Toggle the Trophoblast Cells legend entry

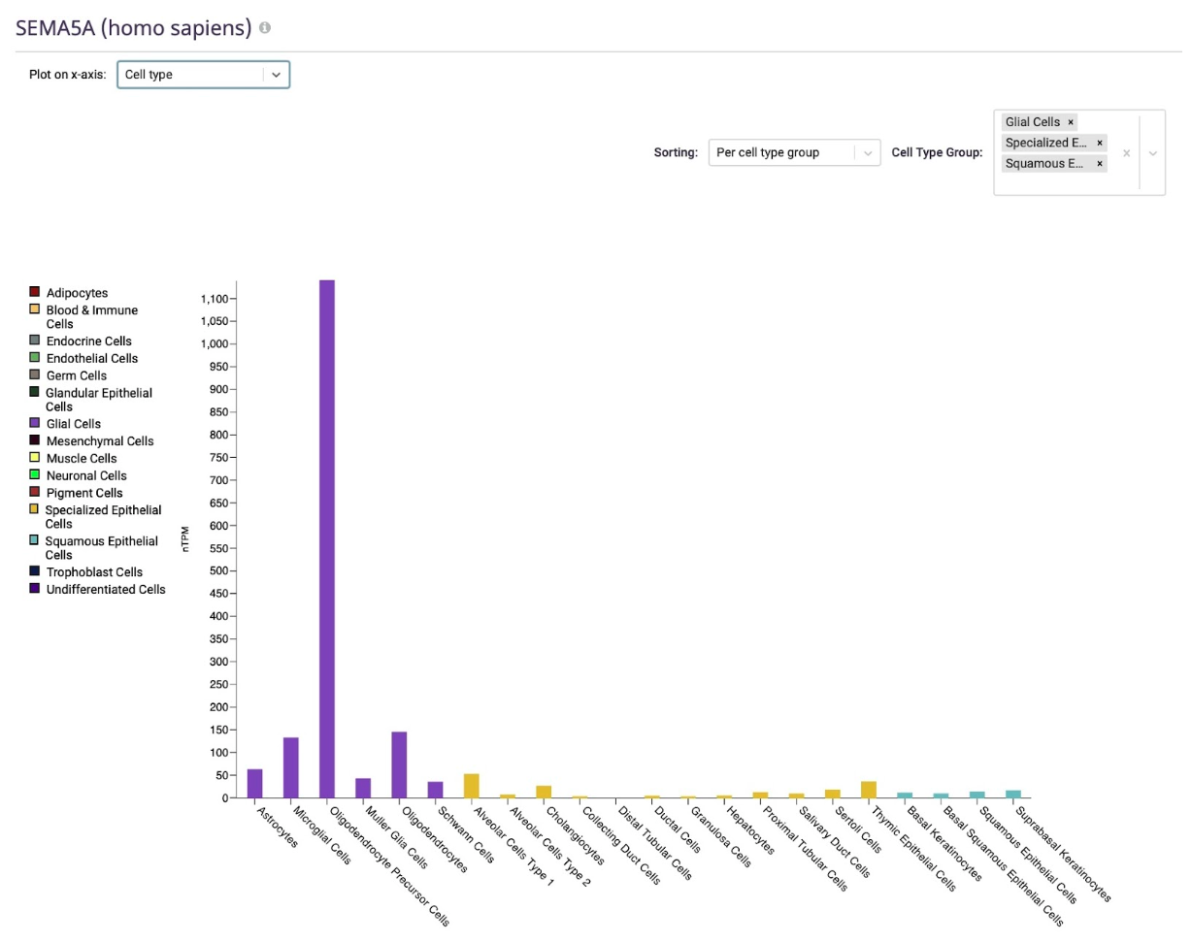click(34, 571)
